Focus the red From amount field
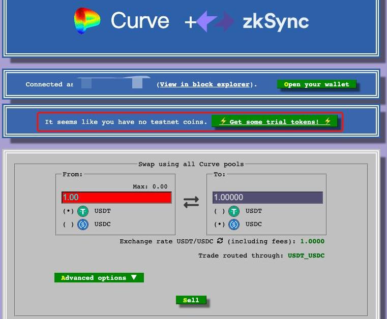387x319 pixels. pos(116,198)
